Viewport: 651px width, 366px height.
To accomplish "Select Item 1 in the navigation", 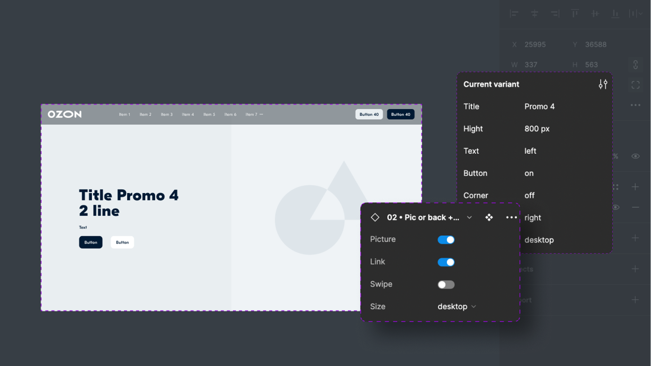I will (124, 114).
